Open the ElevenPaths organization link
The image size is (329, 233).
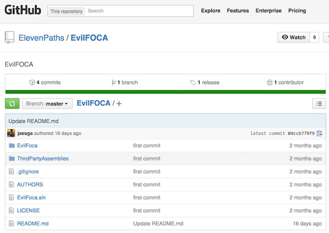point(41,38)
